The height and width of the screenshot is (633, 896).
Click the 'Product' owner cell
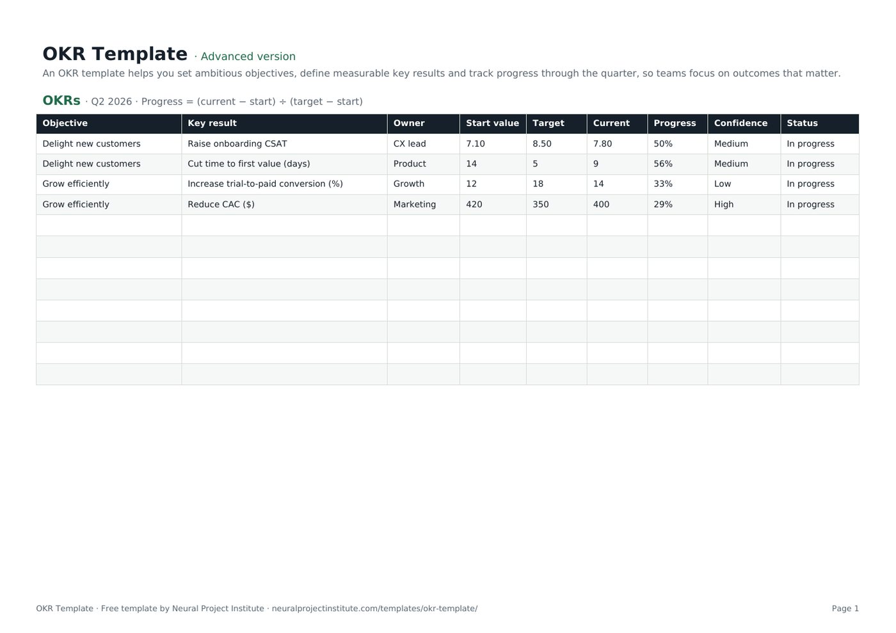[423, 164]
